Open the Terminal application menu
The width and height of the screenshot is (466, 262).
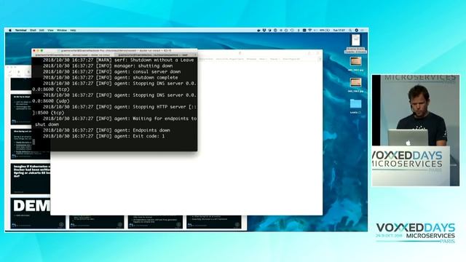tap(21, 31)
